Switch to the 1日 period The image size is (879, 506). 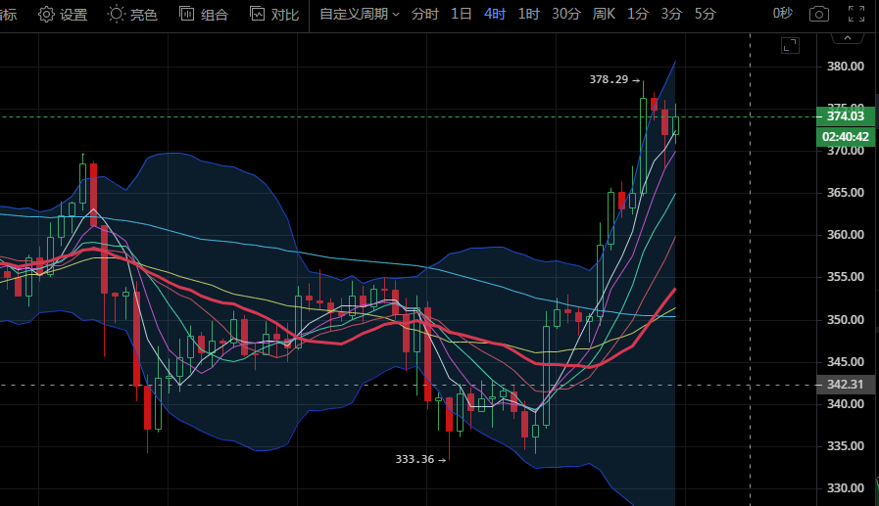(x=462, y=15)
